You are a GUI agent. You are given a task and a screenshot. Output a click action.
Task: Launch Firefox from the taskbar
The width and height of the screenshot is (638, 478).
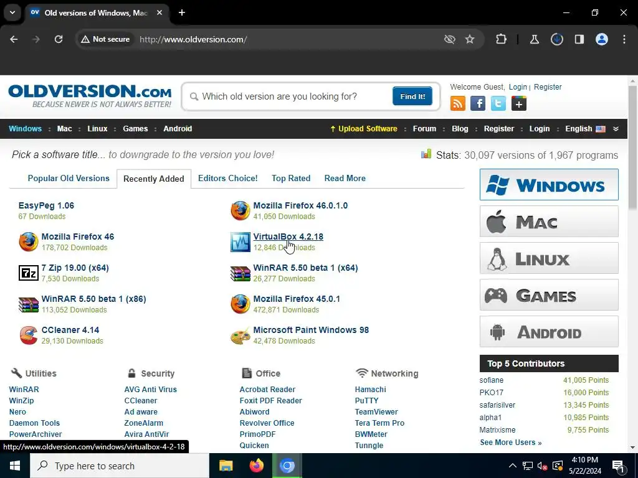(256, 466)
